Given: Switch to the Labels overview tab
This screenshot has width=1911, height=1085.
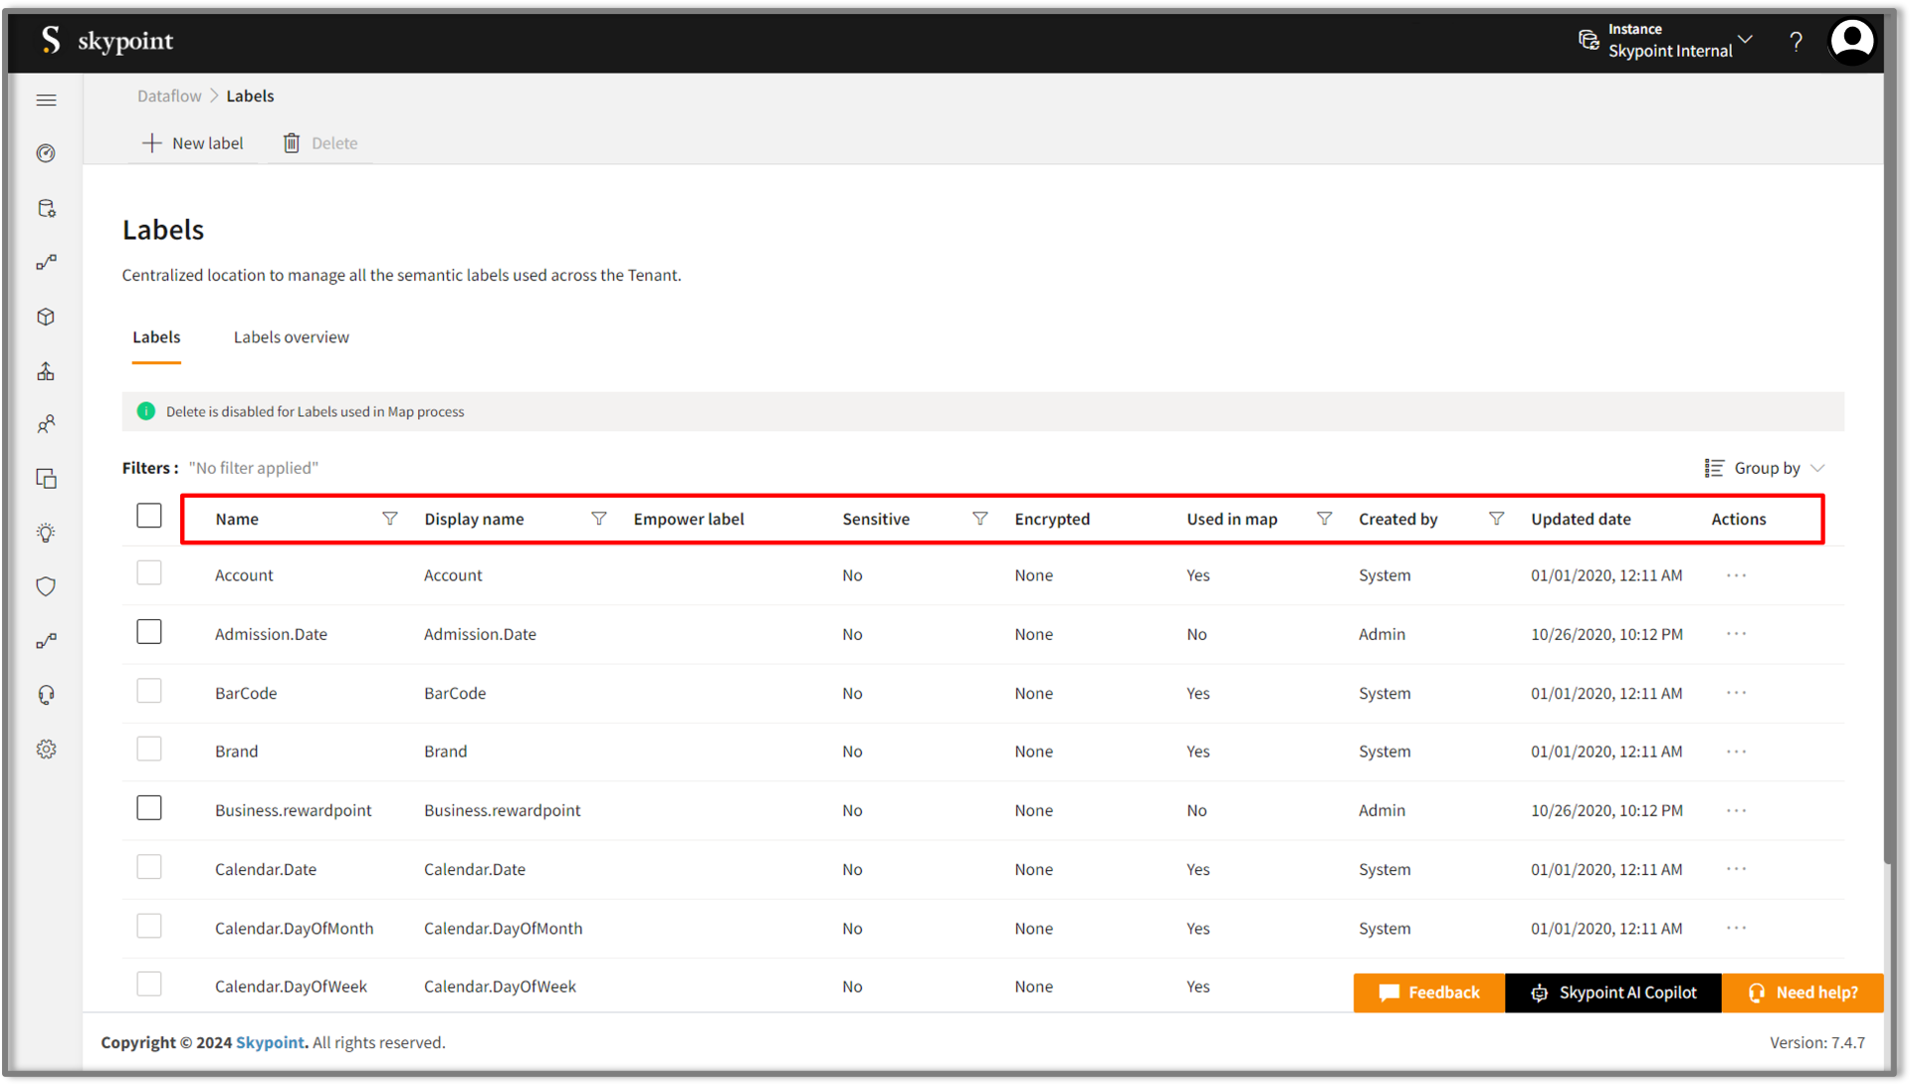Looking at the screenshot, I should (x=291, y=337).
